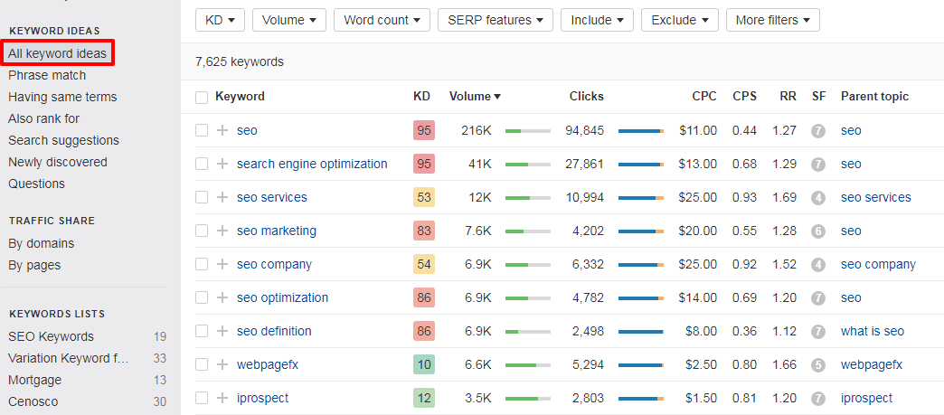Check the 'search engine optimization' row checkbox
The image size is (944, 415).
click(x=202, y=164)
